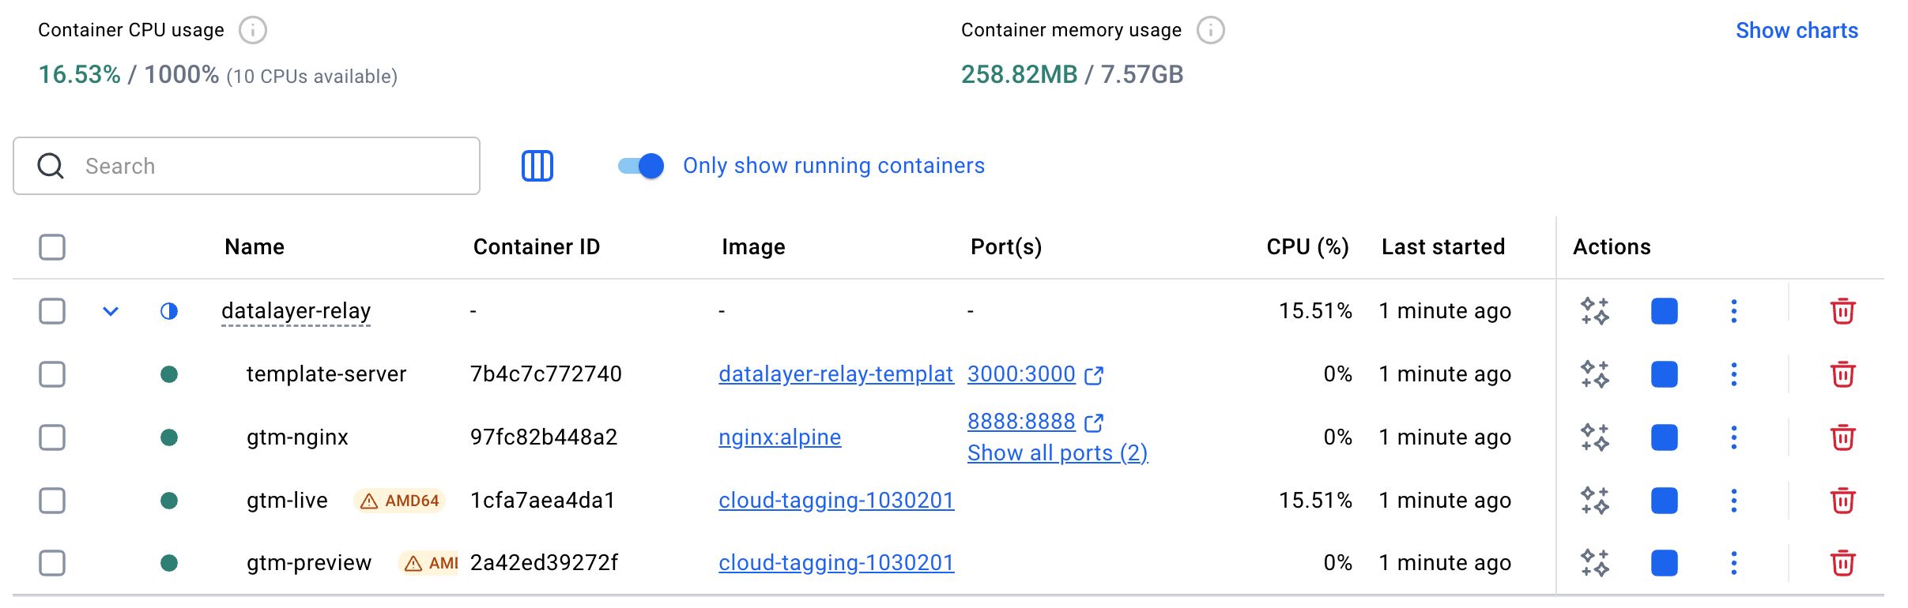Collapse the datalayer-relay group
The image size is (1908, 608).
pyautogui.click(x=111, y=311)
